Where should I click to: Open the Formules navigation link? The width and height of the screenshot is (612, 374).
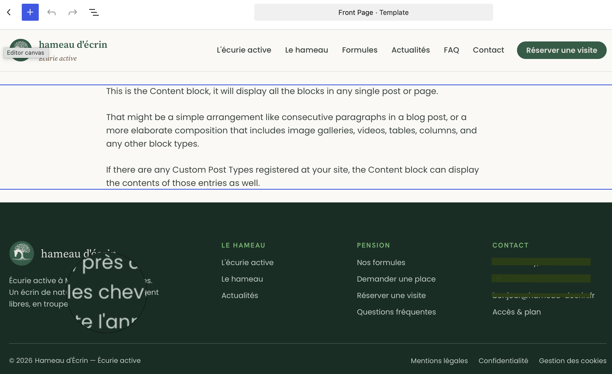coord(360,50)
